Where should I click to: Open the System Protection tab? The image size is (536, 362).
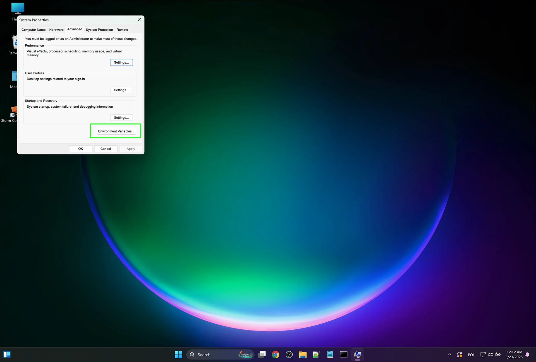[99, 30]
